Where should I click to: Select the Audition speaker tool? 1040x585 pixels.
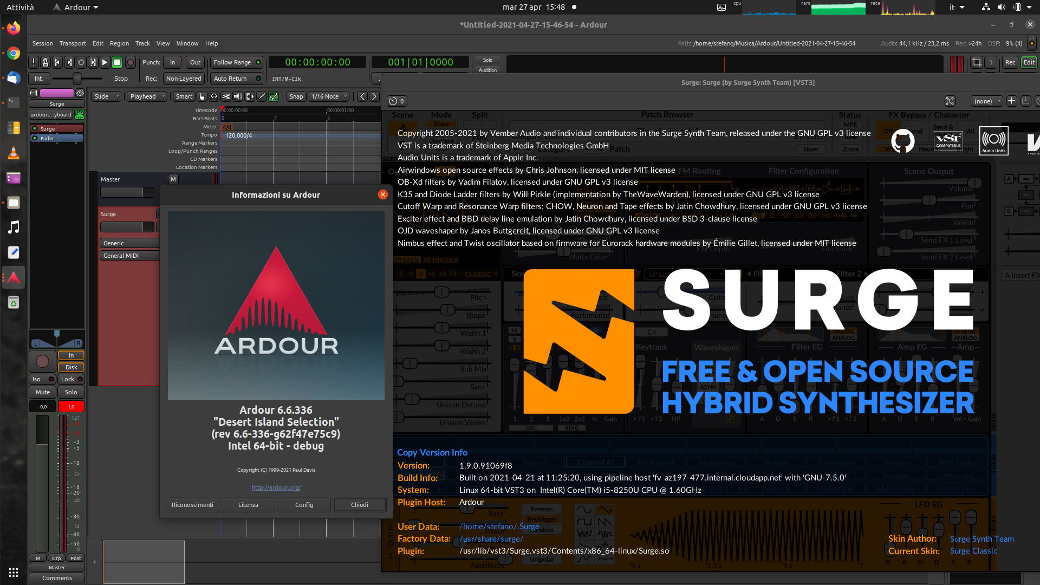238,96
